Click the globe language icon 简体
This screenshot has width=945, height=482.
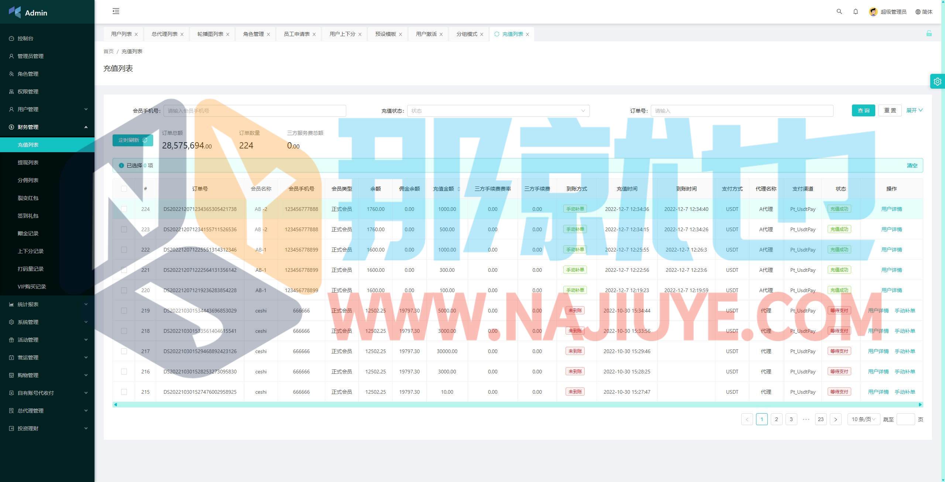pyautogui.click(x=918, y=12)
